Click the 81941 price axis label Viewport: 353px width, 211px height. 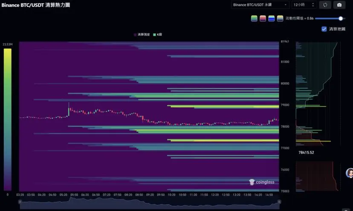(285, 41)
